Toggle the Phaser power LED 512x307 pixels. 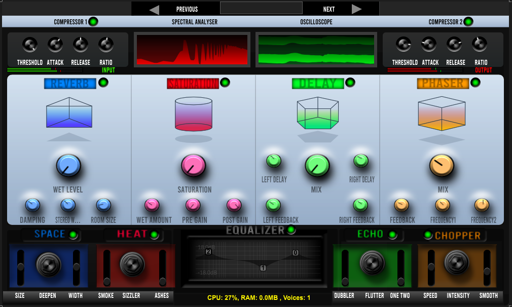coord(475,83)
